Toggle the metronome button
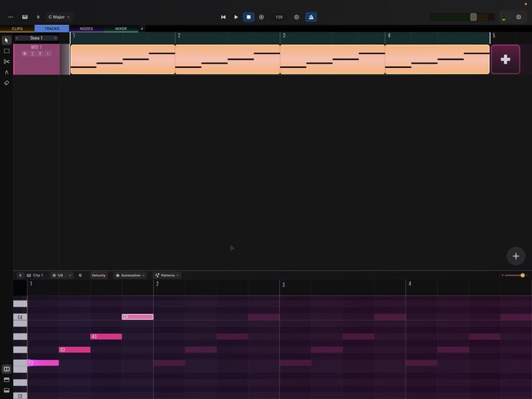 311,17
